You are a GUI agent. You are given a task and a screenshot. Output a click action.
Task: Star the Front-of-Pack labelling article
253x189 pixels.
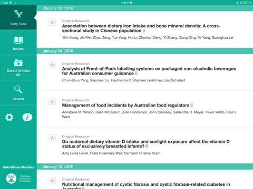click(52, 65)
